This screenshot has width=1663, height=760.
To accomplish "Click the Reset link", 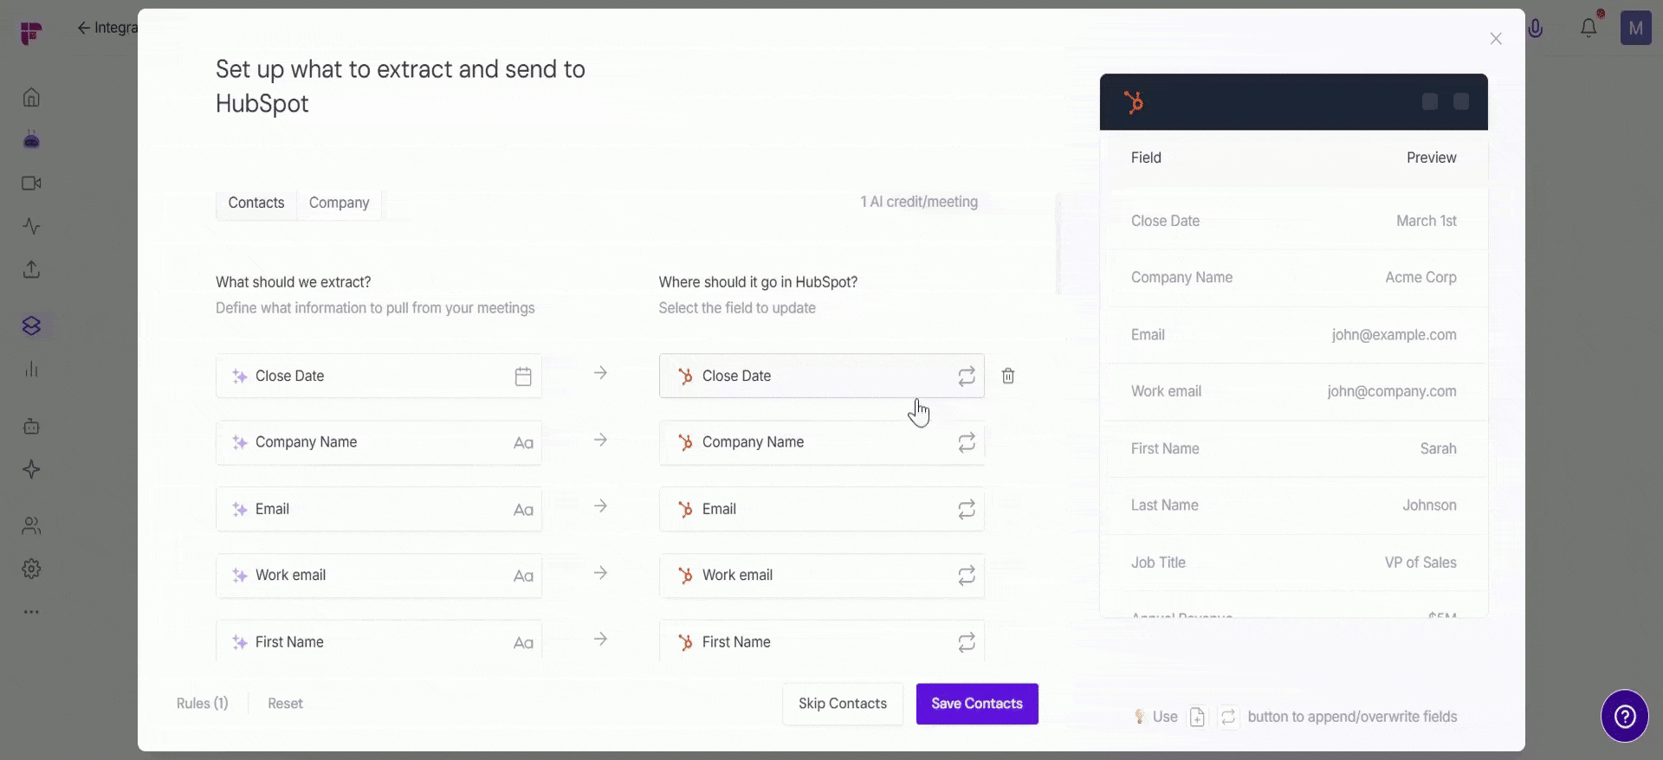I will pos(285,704).
